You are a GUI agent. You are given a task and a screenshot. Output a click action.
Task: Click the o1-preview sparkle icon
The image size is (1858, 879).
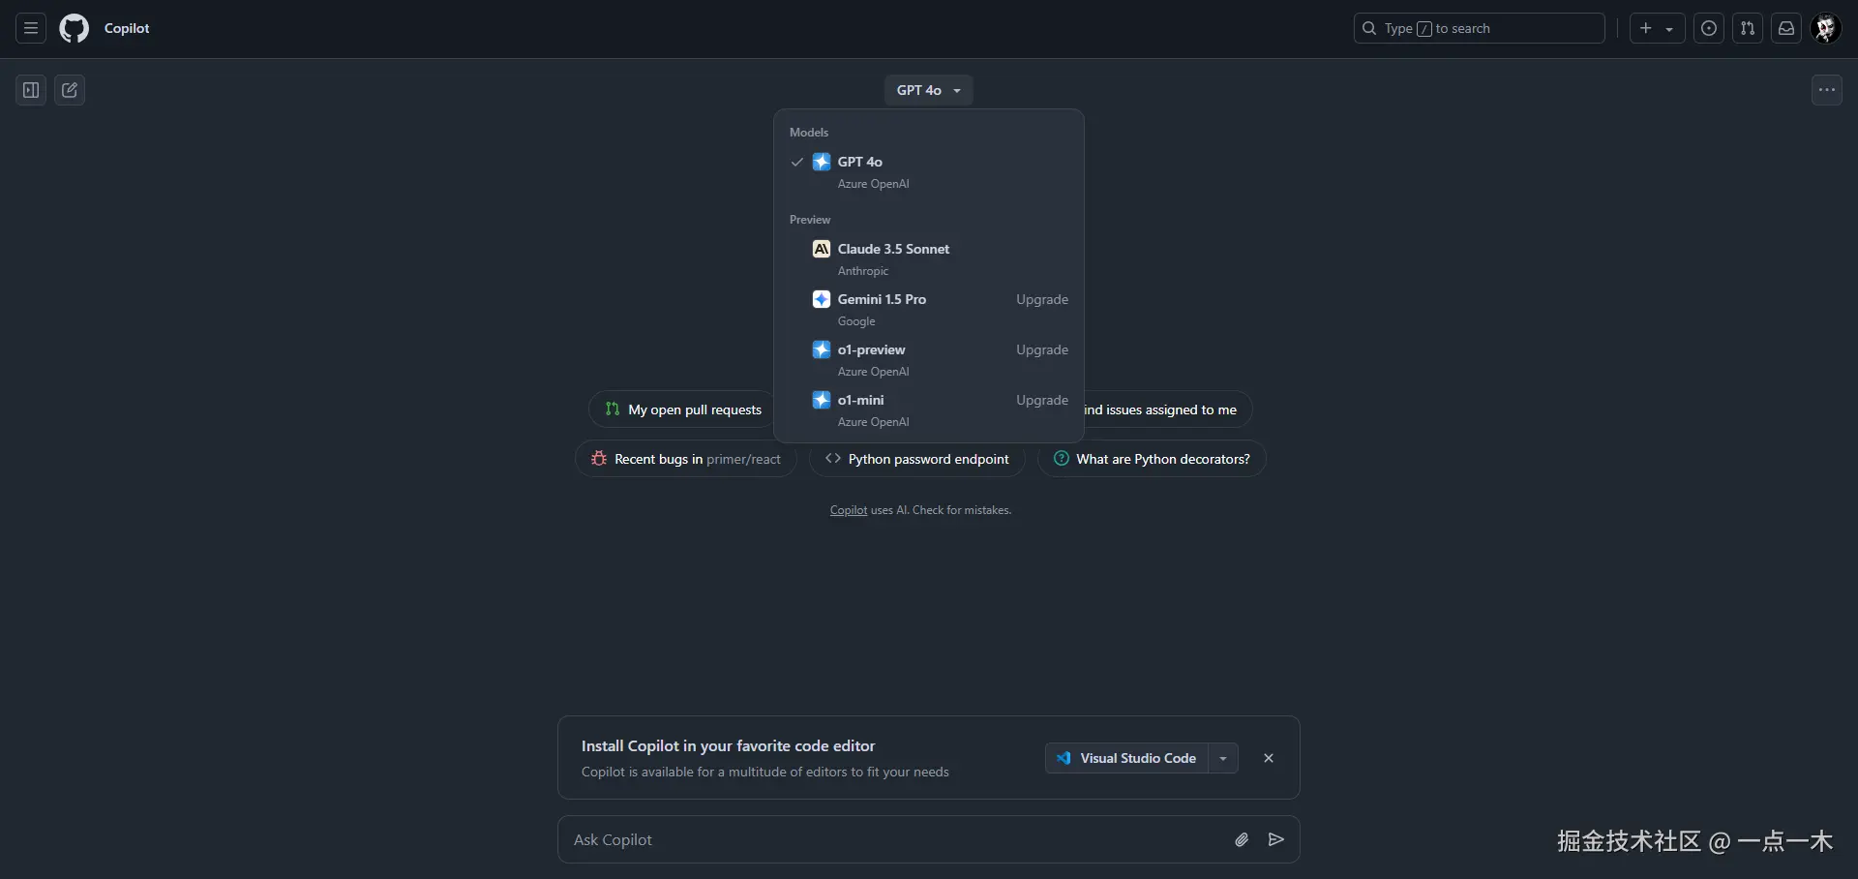[822, 349]
